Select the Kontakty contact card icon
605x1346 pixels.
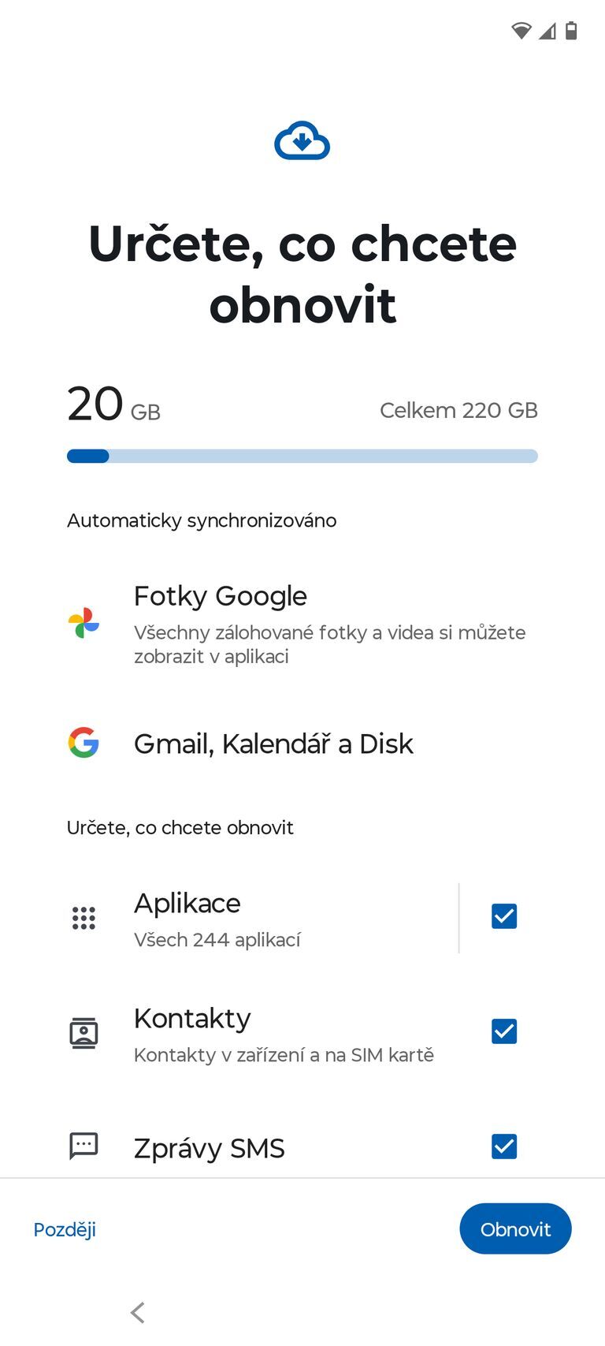pyautogui.click(x=84, y=1031)
